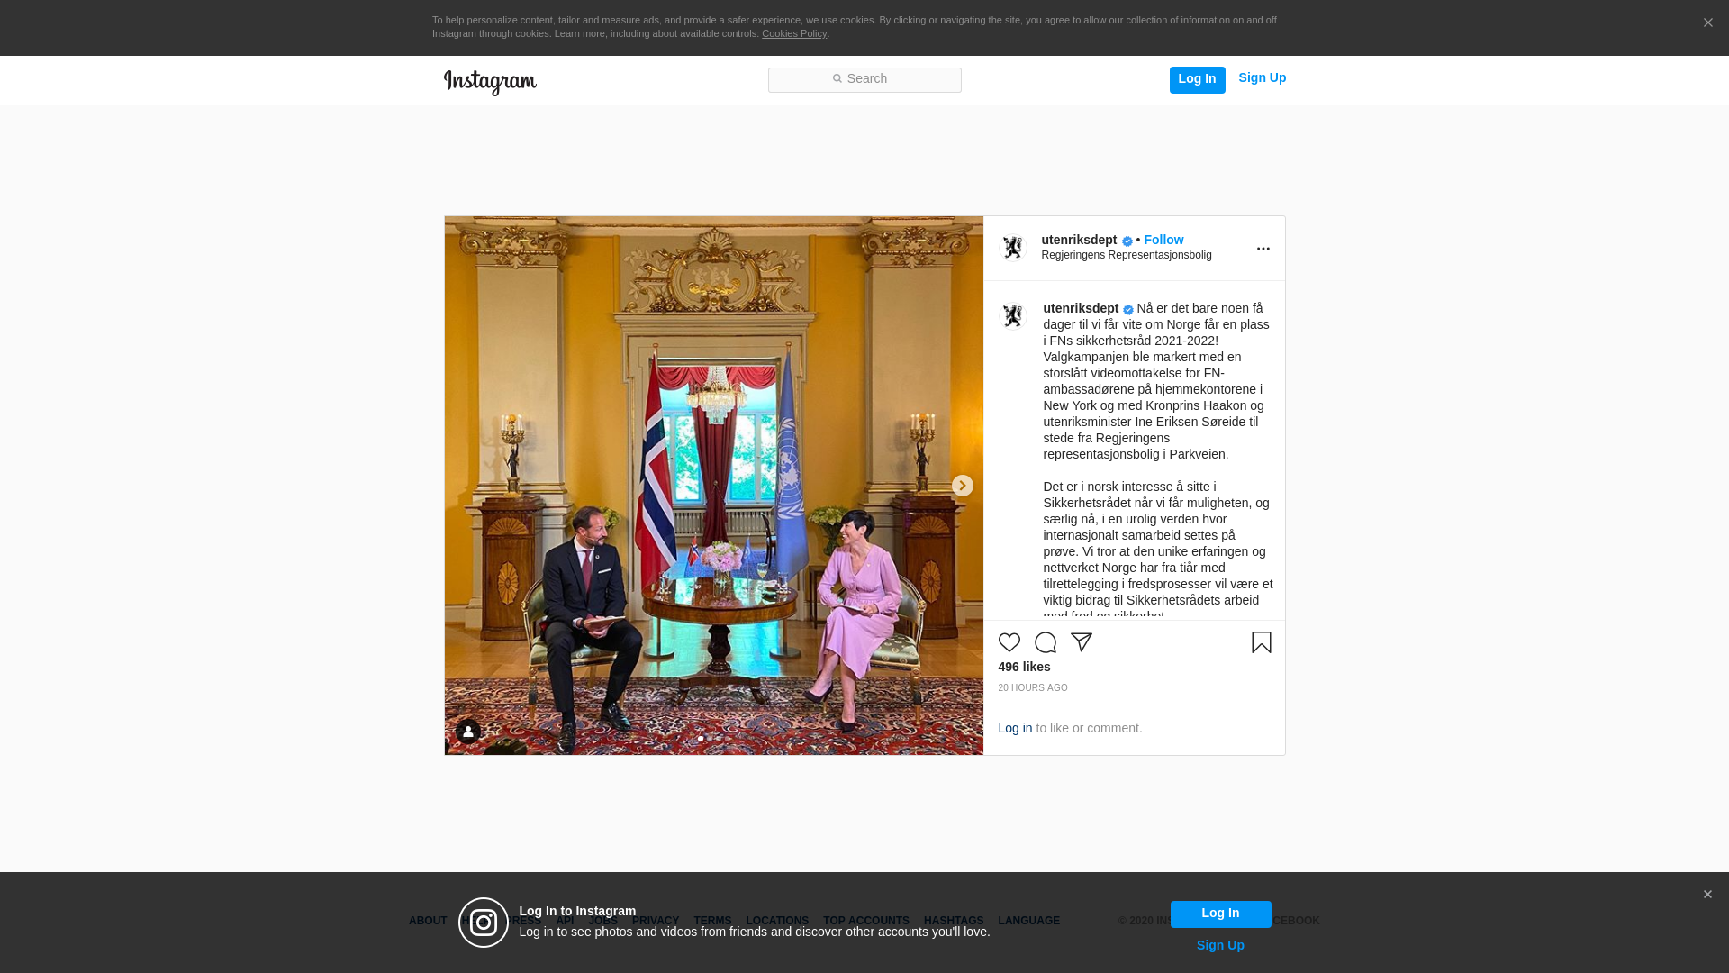Screen dimensions: 1729x973
Task: Open Regjeringens Representasjonsbolig location link
Action: (x=1126, y=255)
